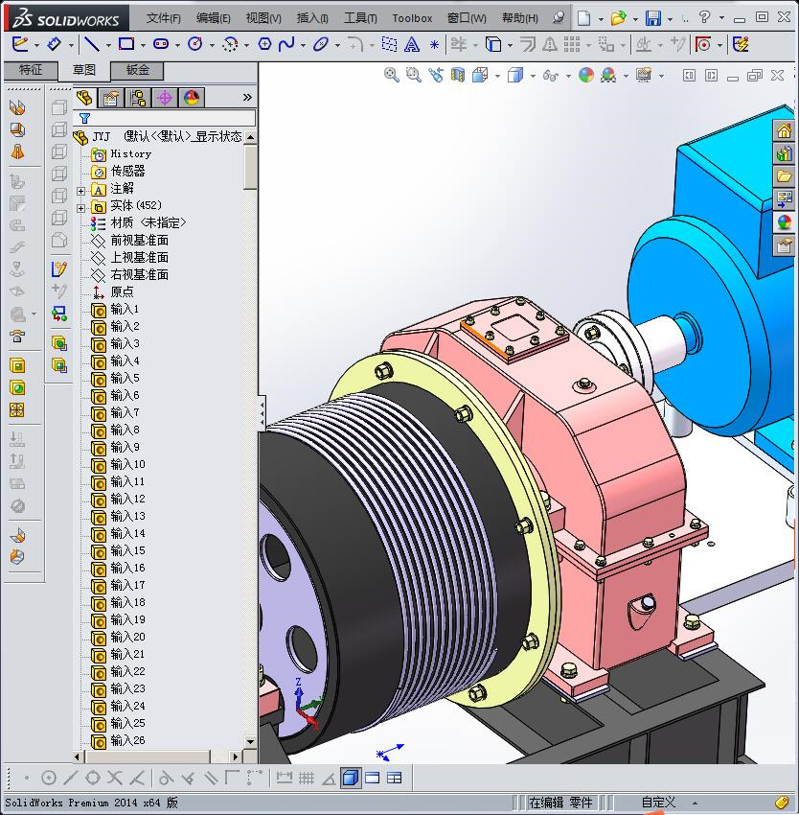Open the Line tool dropdown arrow
The image size is (799, 815).
pos(107,45)
